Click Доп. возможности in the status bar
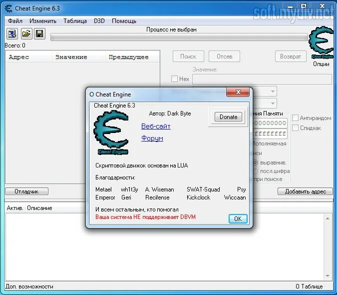The height and width of the screenshot is (295, 337). tap(29, 286)
